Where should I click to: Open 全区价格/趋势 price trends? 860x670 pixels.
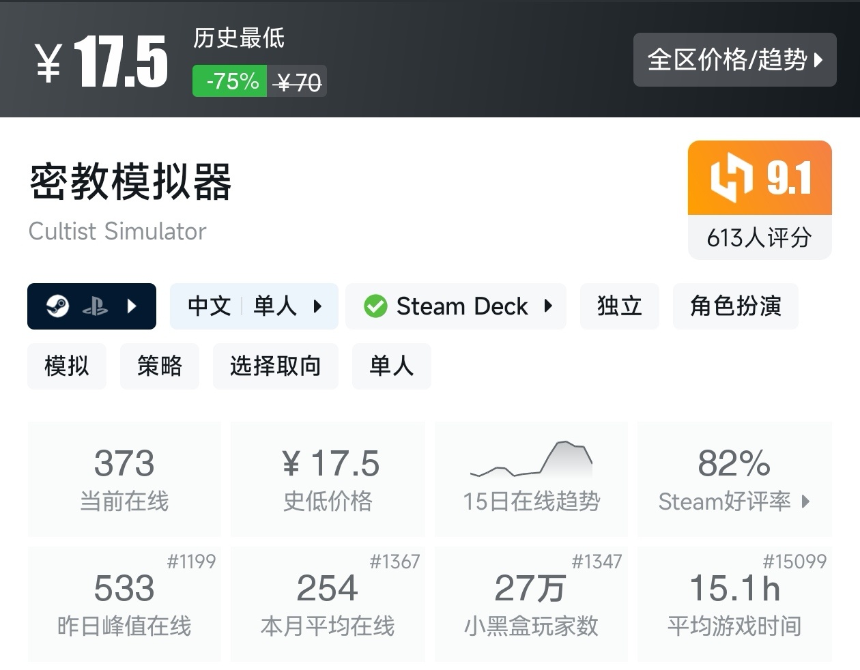[734, 60]
